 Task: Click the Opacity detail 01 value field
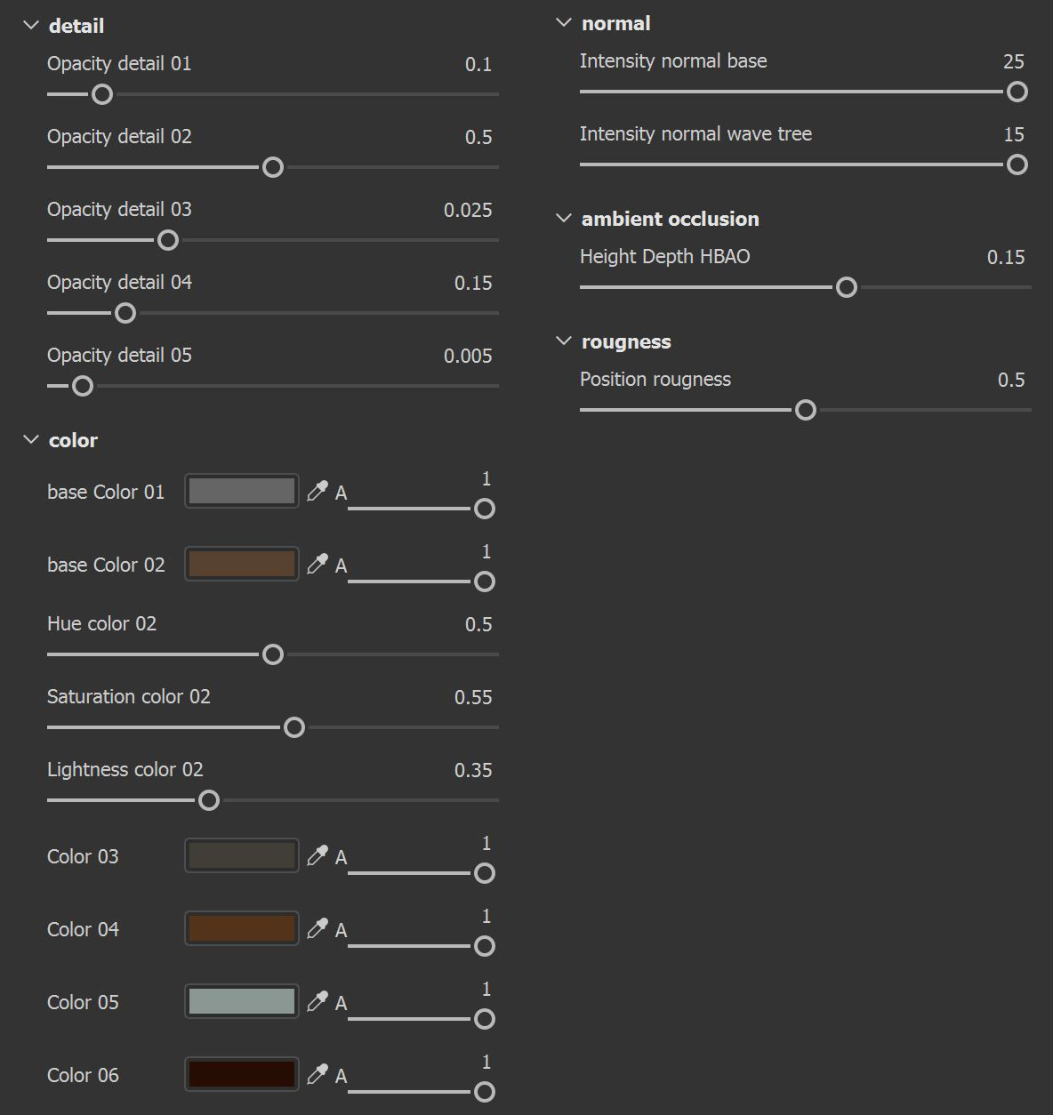point(478,64)
